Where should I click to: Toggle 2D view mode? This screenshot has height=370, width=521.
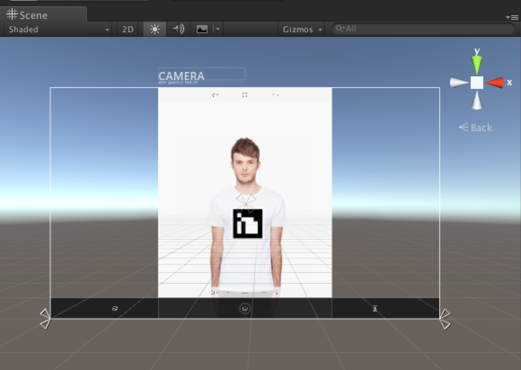(128, 29)
